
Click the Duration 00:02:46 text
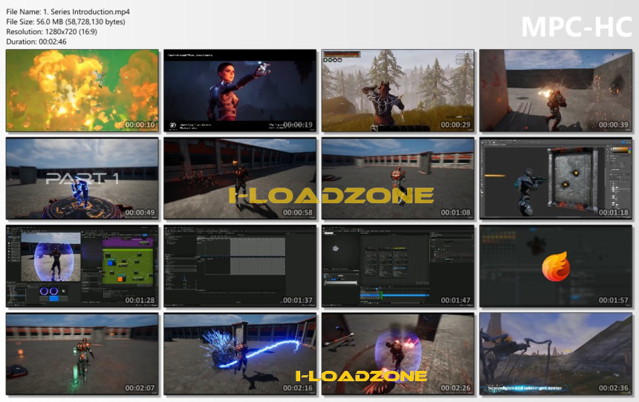point(36,42)
